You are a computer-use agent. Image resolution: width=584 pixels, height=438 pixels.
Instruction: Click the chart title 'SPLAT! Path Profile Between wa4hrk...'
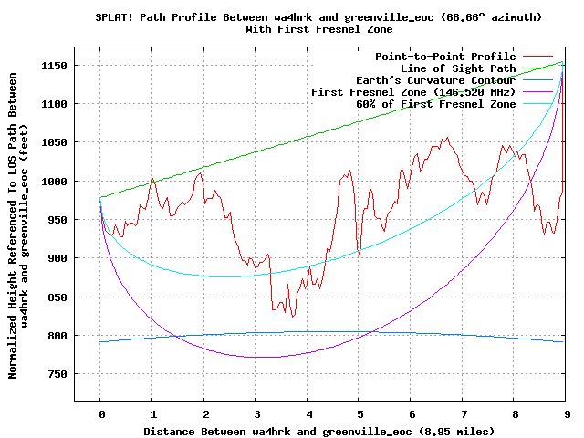coord(318,17)
